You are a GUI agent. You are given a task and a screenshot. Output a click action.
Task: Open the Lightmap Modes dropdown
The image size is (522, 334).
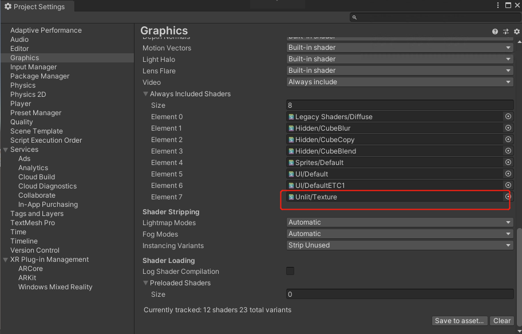coord(400,222)
